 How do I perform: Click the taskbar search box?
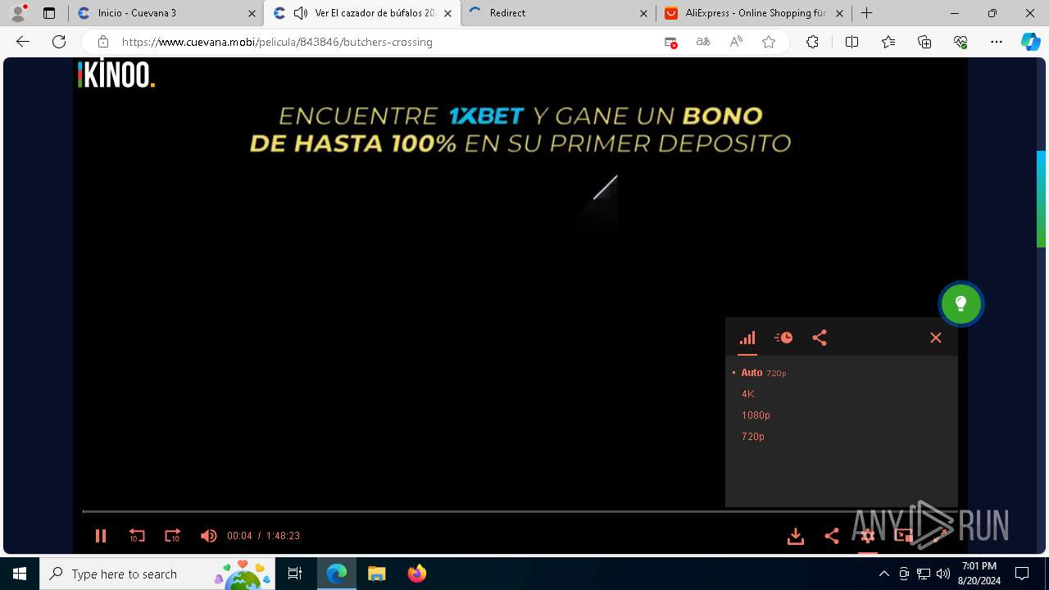(x=157, y=574)
